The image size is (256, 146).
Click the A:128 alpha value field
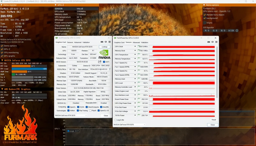(231, 30)
